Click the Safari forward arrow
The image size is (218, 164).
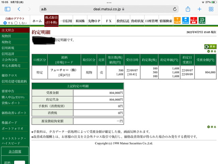pyautogui.click(x=29, y=9)
